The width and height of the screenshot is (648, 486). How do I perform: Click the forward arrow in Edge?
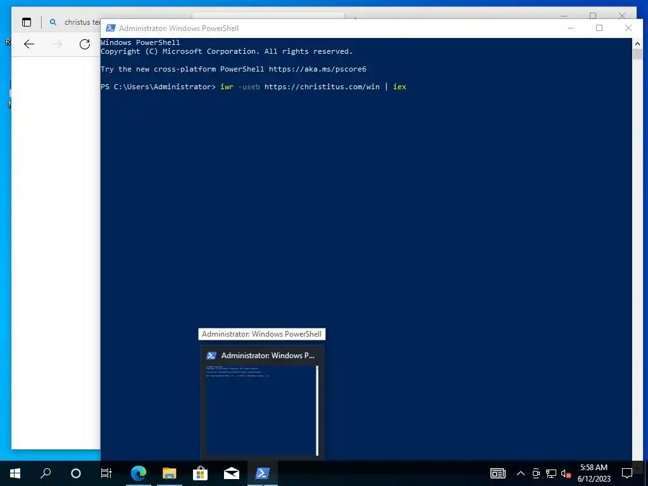click(57, 44)
